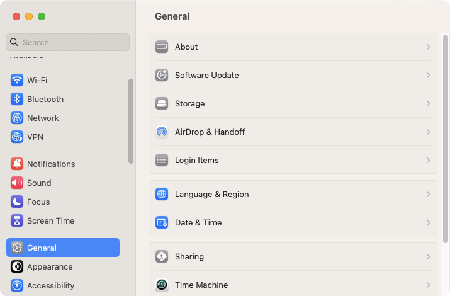Image resolution: width=450 pixels, height=296 pixels.
Task: Click the Screen Time hourglass icon
Action: (x=17, y=221)
